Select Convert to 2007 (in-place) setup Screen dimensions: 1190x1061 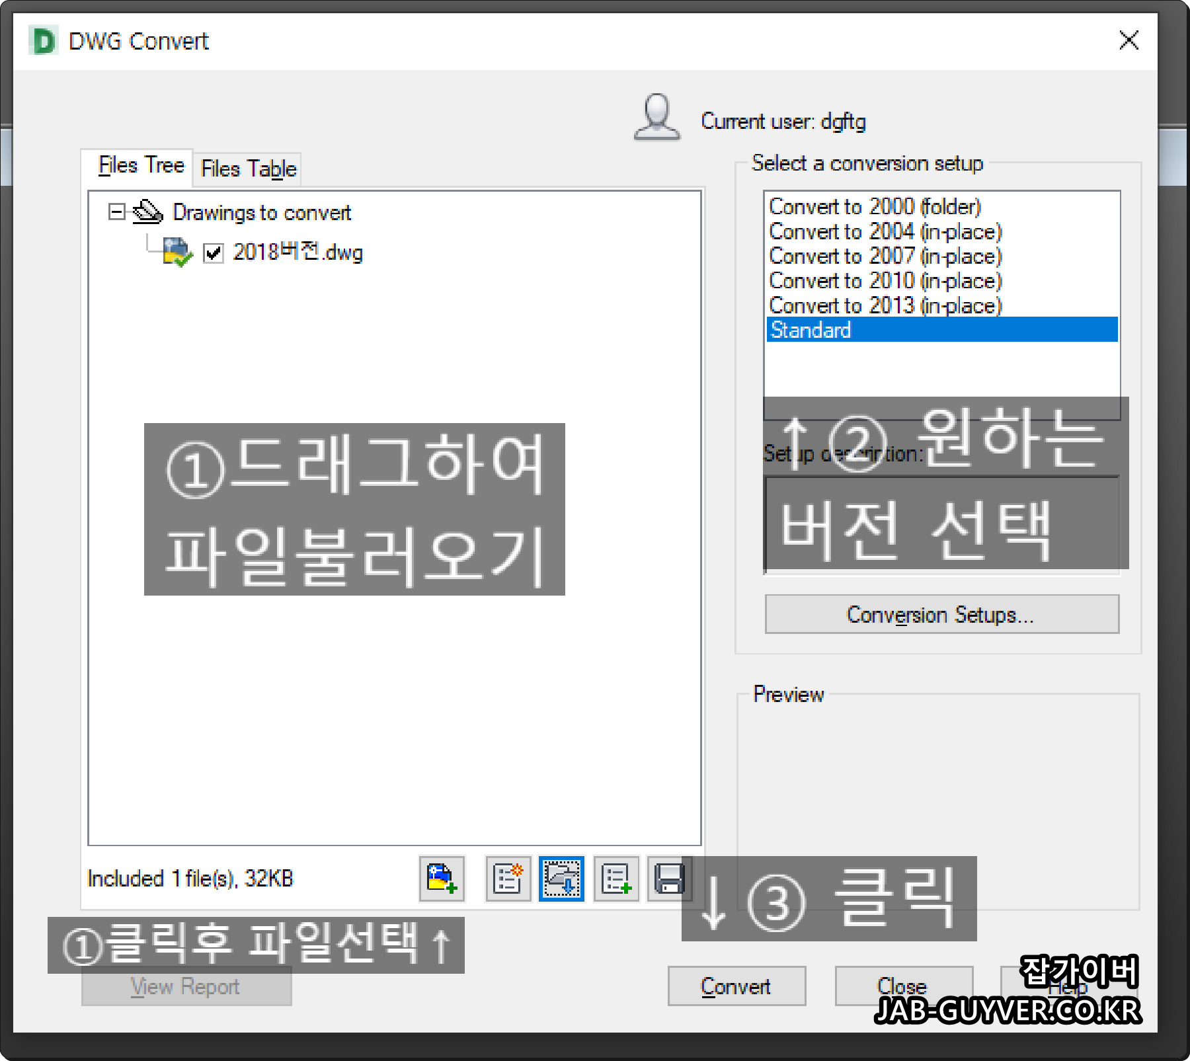click(941, 256)
